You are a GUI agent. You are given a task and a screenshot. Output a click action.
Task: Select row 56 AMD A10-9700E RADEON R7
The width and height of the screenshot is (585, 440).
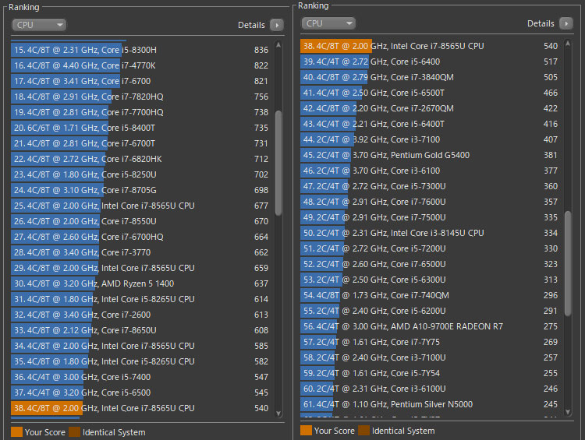coord(431,327)
